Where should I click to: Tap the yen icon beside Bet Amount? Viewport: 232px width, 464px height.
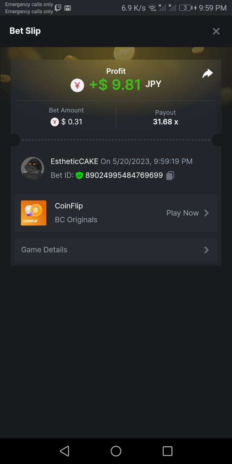click(55, 122)
